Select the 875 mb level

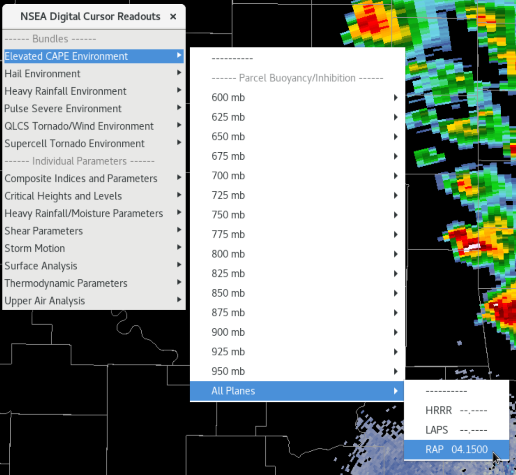click(x=297, y=312)
